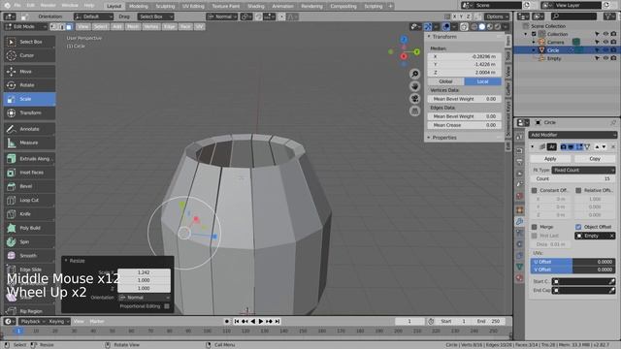The width and height of the screenshot is (621, 349).
Task: Adjust the U Offset slider
Action: pos(573,262)
